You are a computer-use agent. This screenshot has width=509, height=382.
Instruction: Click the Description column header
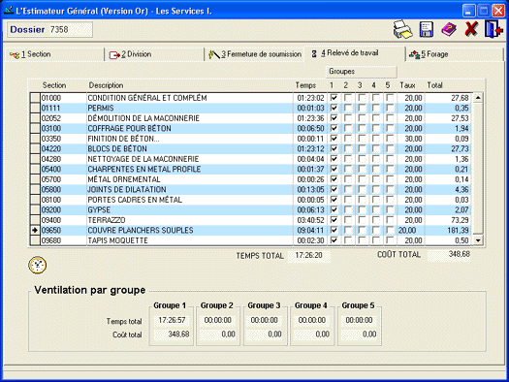pos(106,85)
